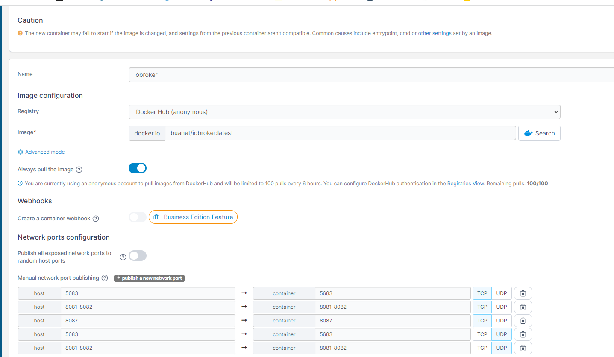Delete the 5683 TCP port mapping

click(x=523, y=293)
